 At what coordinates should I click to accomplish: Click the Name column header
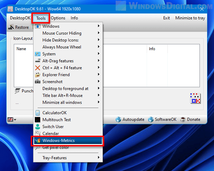tap(21, 49)
